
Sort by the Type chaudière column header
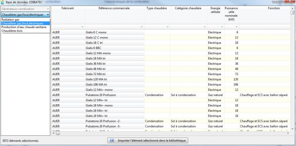pyautogui.click(x=157, y=15)
